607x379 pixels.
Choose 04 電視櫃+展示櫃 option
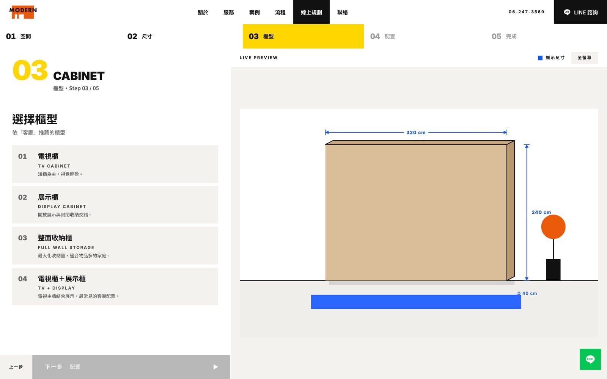click(x=115, y=286)
